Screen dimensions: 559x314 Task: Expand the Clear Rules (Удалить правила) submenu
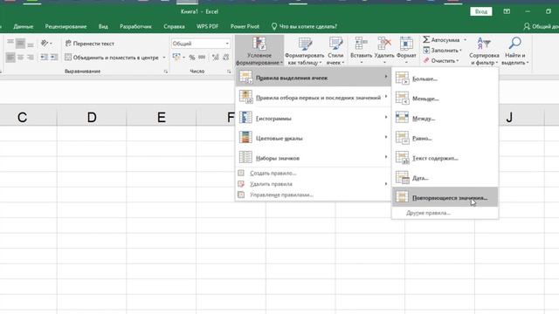coord(314,184)
